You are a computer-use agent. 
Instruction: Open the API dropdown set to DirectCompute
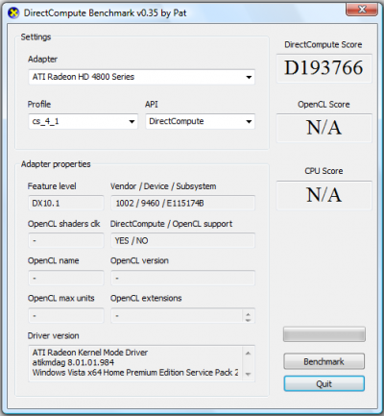tap(200, 121)
